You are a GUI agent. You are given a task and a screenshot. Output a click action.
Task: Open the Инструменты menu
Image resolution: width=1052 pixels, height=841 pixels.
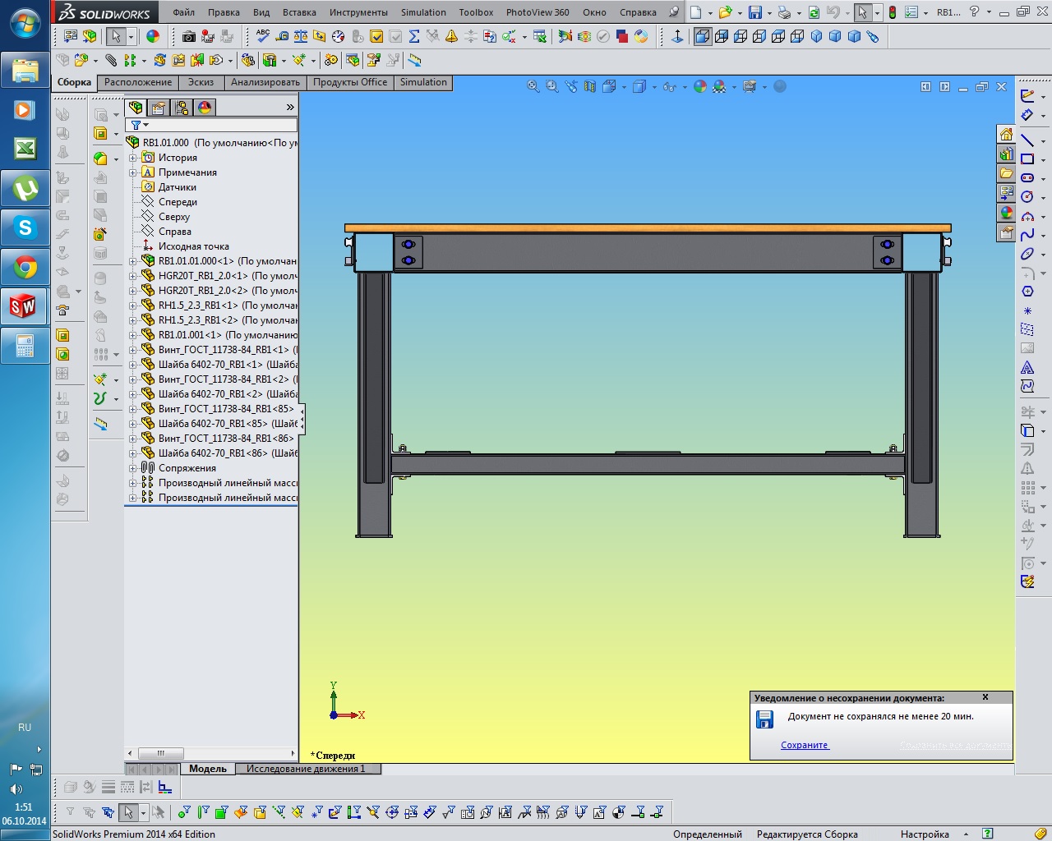click(x=358, y=12)
